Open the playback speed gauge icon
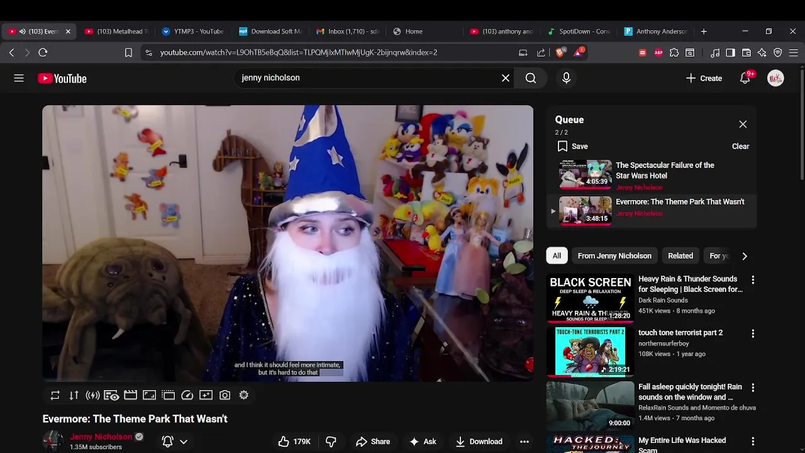 pyautogui.click(x=187, y=395)
